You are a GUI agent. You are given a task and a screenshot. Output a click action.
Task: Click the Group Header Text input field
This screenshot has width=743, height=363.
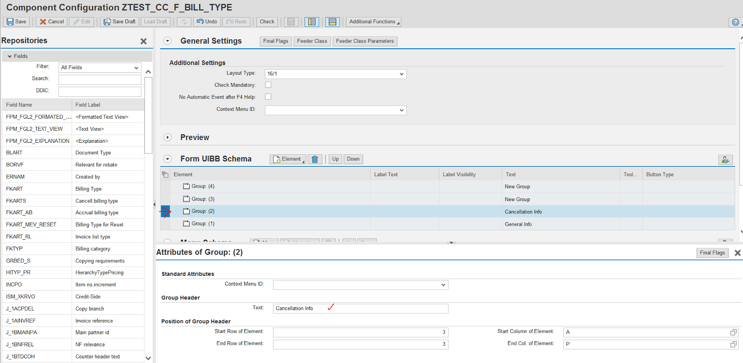(x=360, y=309)
